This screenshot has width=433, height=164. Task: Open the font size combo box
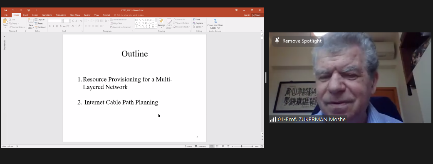67,21
